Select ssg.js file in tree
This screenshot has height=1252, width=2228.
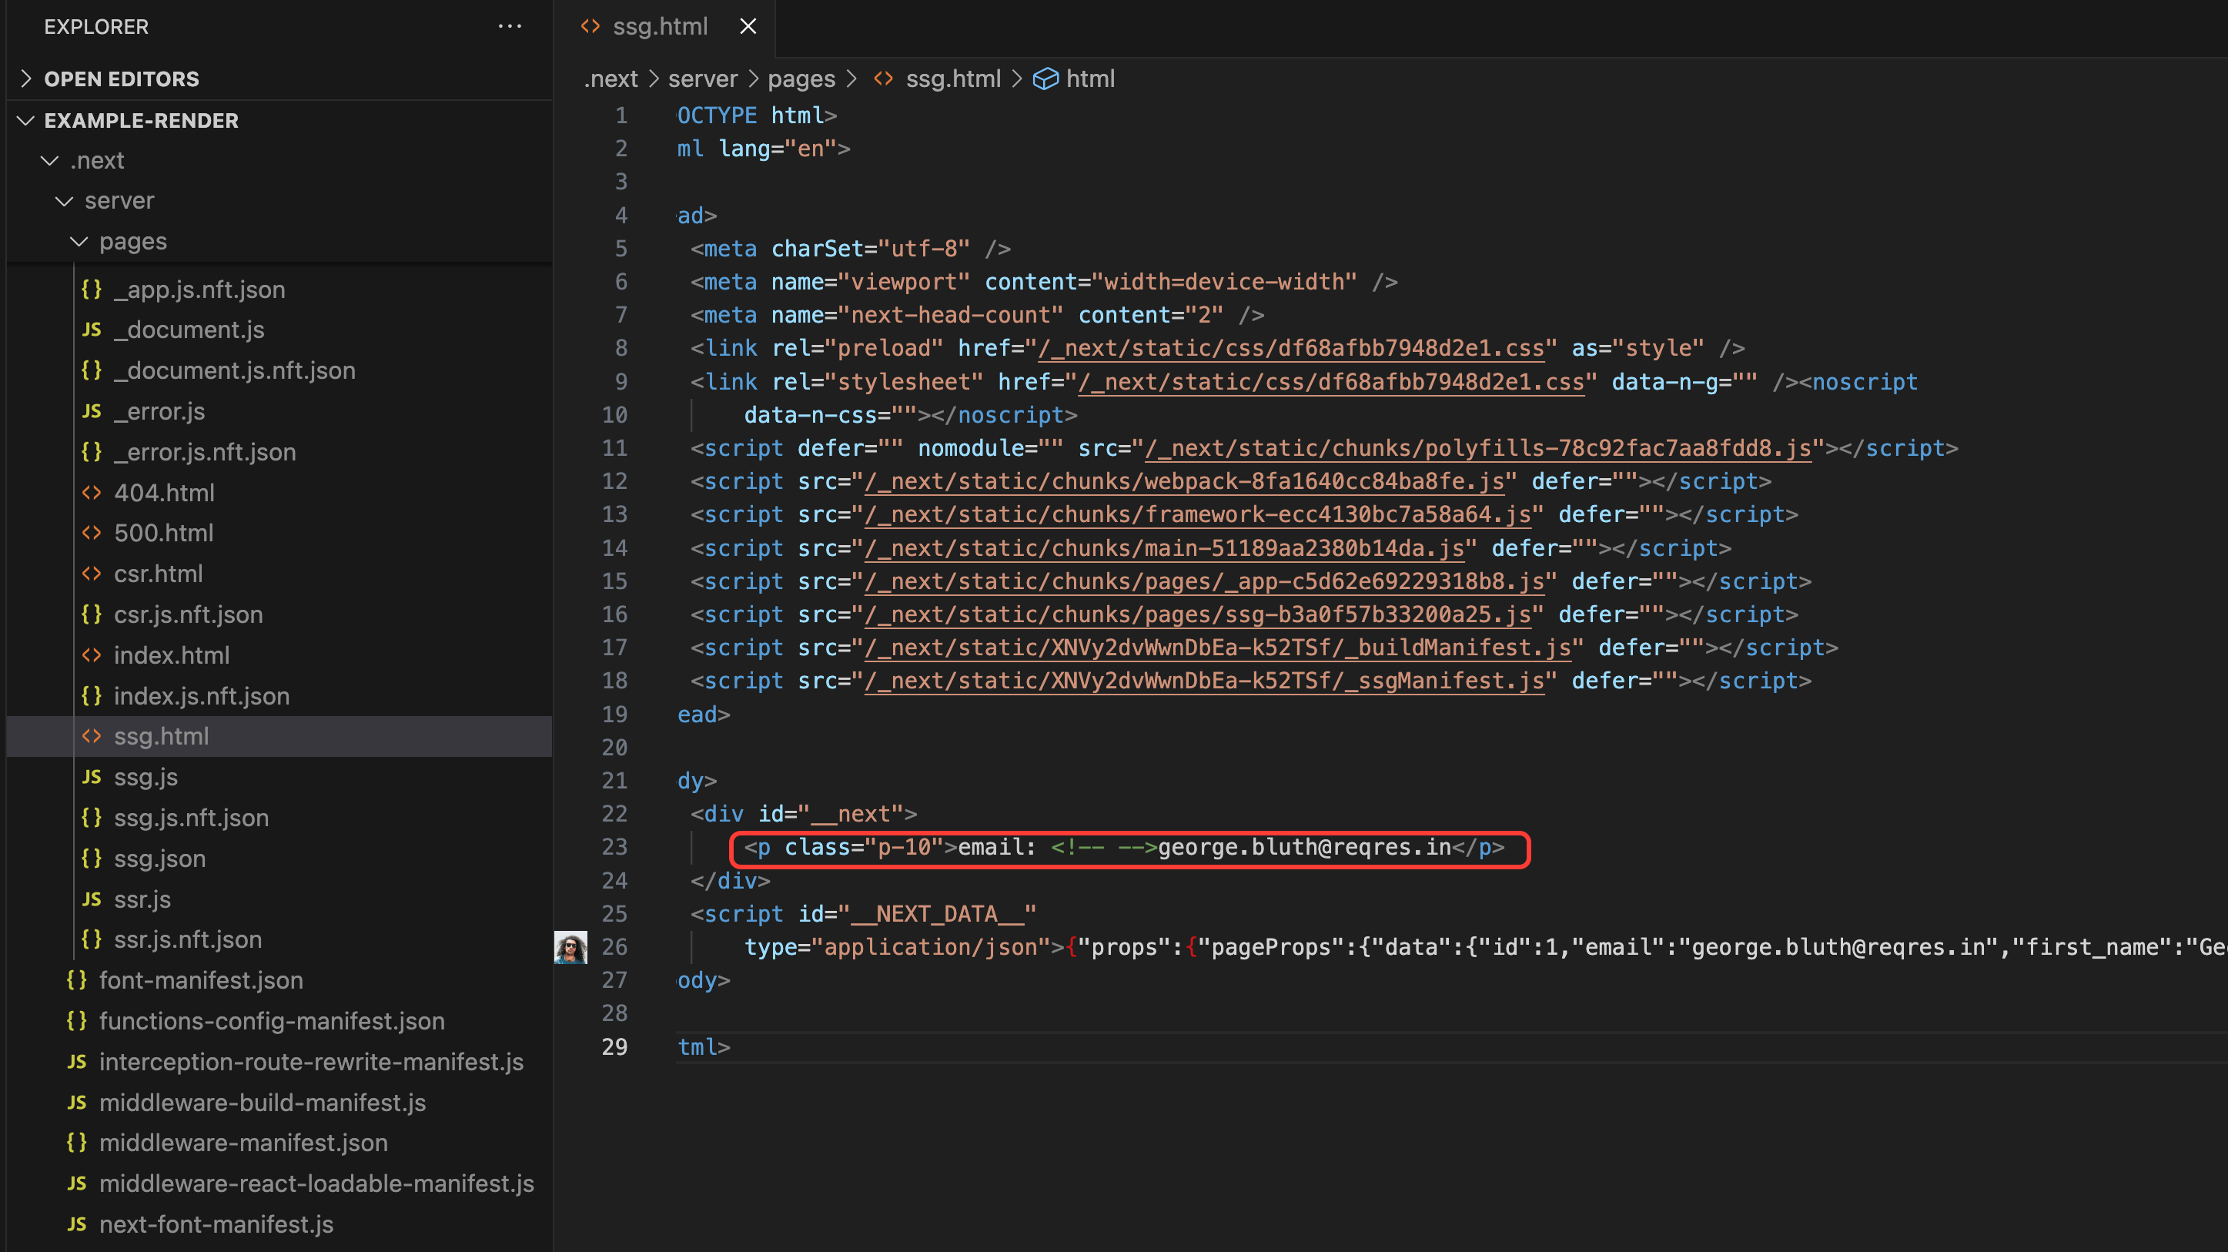tap(146, 777)
